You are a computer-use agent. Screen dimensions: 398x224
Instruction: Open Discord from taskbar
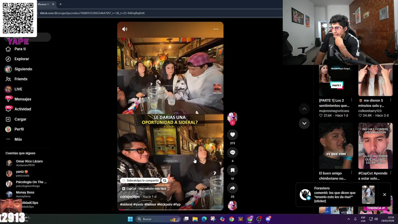tap(268, 219)
